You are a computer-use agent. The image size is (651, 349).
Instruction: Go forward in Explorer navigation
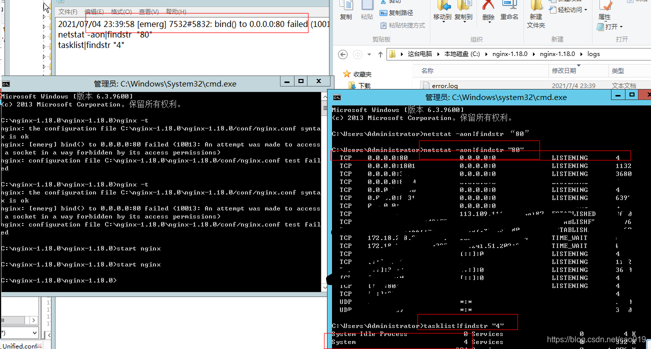tap(357, 54)
